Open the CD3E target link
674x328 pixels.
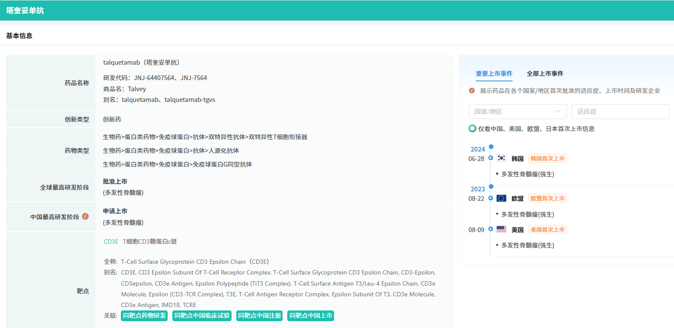[x=111, y=242]
